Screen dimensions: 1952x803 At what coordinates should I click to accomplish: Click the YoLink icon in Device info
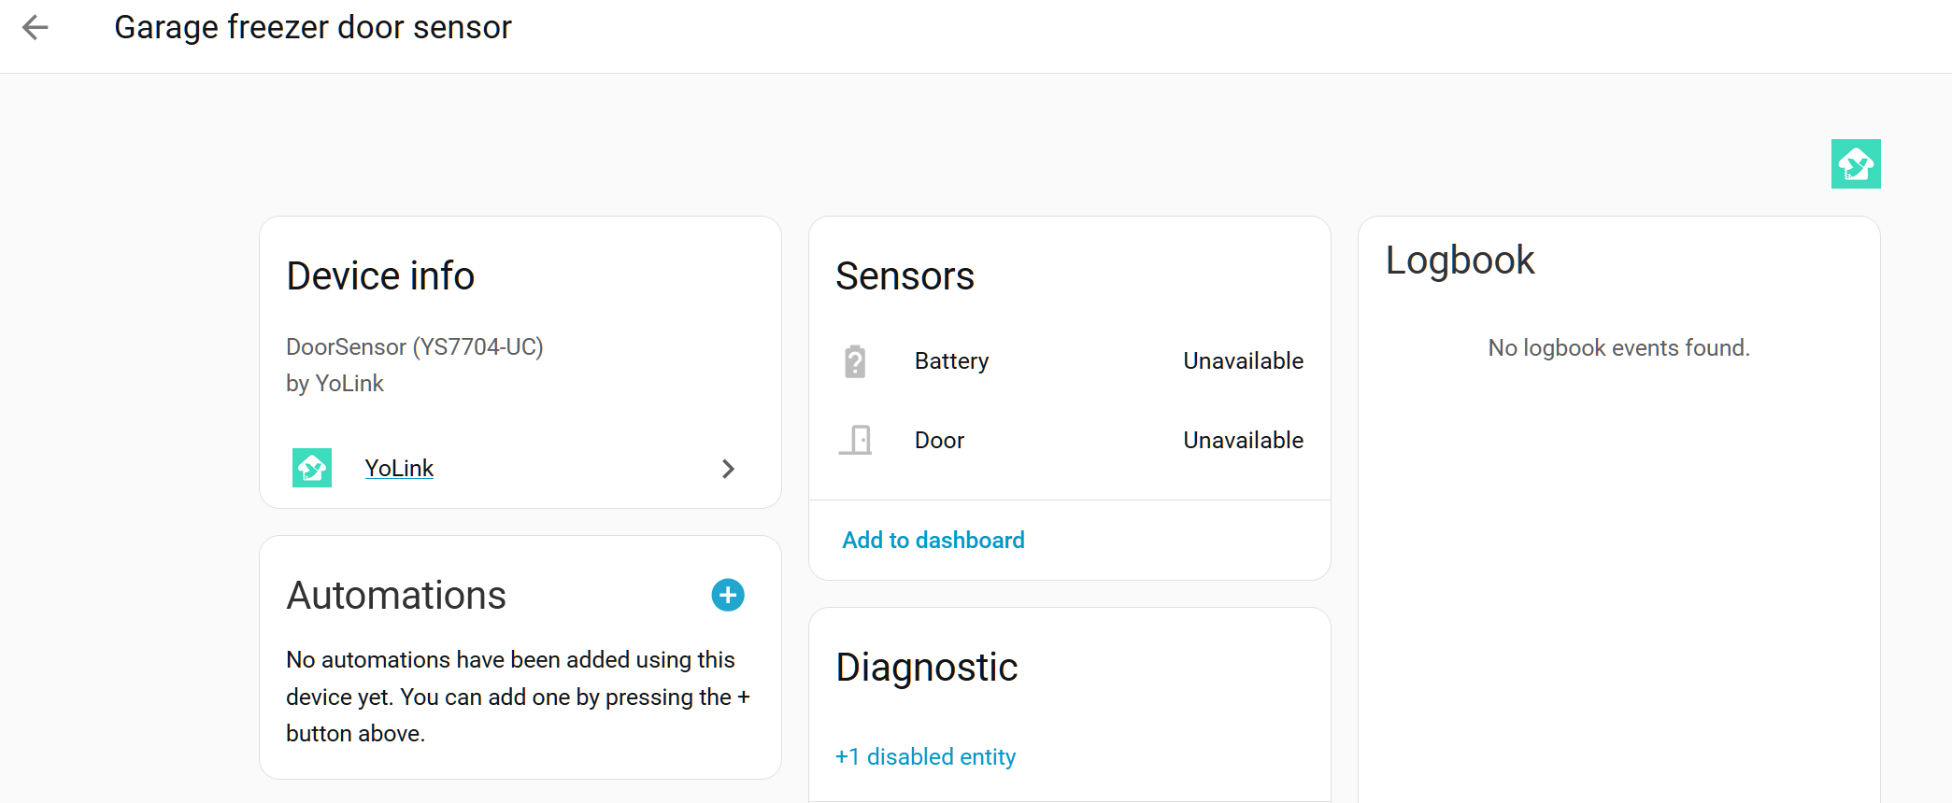(x=312, y=468)
